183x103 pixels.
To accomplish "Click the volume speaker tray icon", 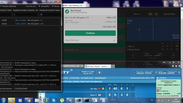I will (x=169, y=100).
